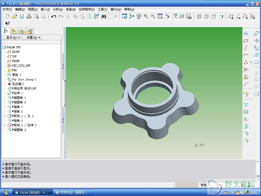Screen dimensions: 261x196
Task: Click the Zoom In magnifier icon
Action: pyautogui.click(x=146, y=16)
